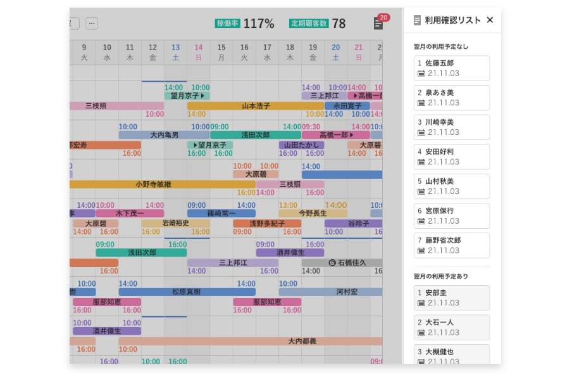Click the calendar icon in 宮原保行 card
Screen dimensions: 572x379
(x=421, y=221)
